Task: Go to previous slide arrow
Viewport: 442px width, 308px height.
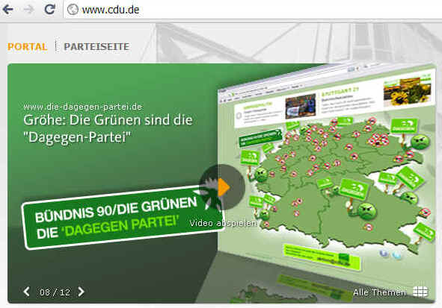Action: pos(27,292)
